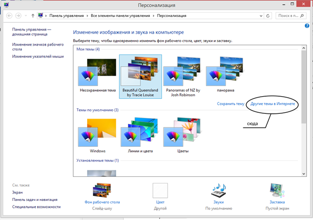
Task: Open Панель управления — домашняя страница link
Action: coord(32,32)
